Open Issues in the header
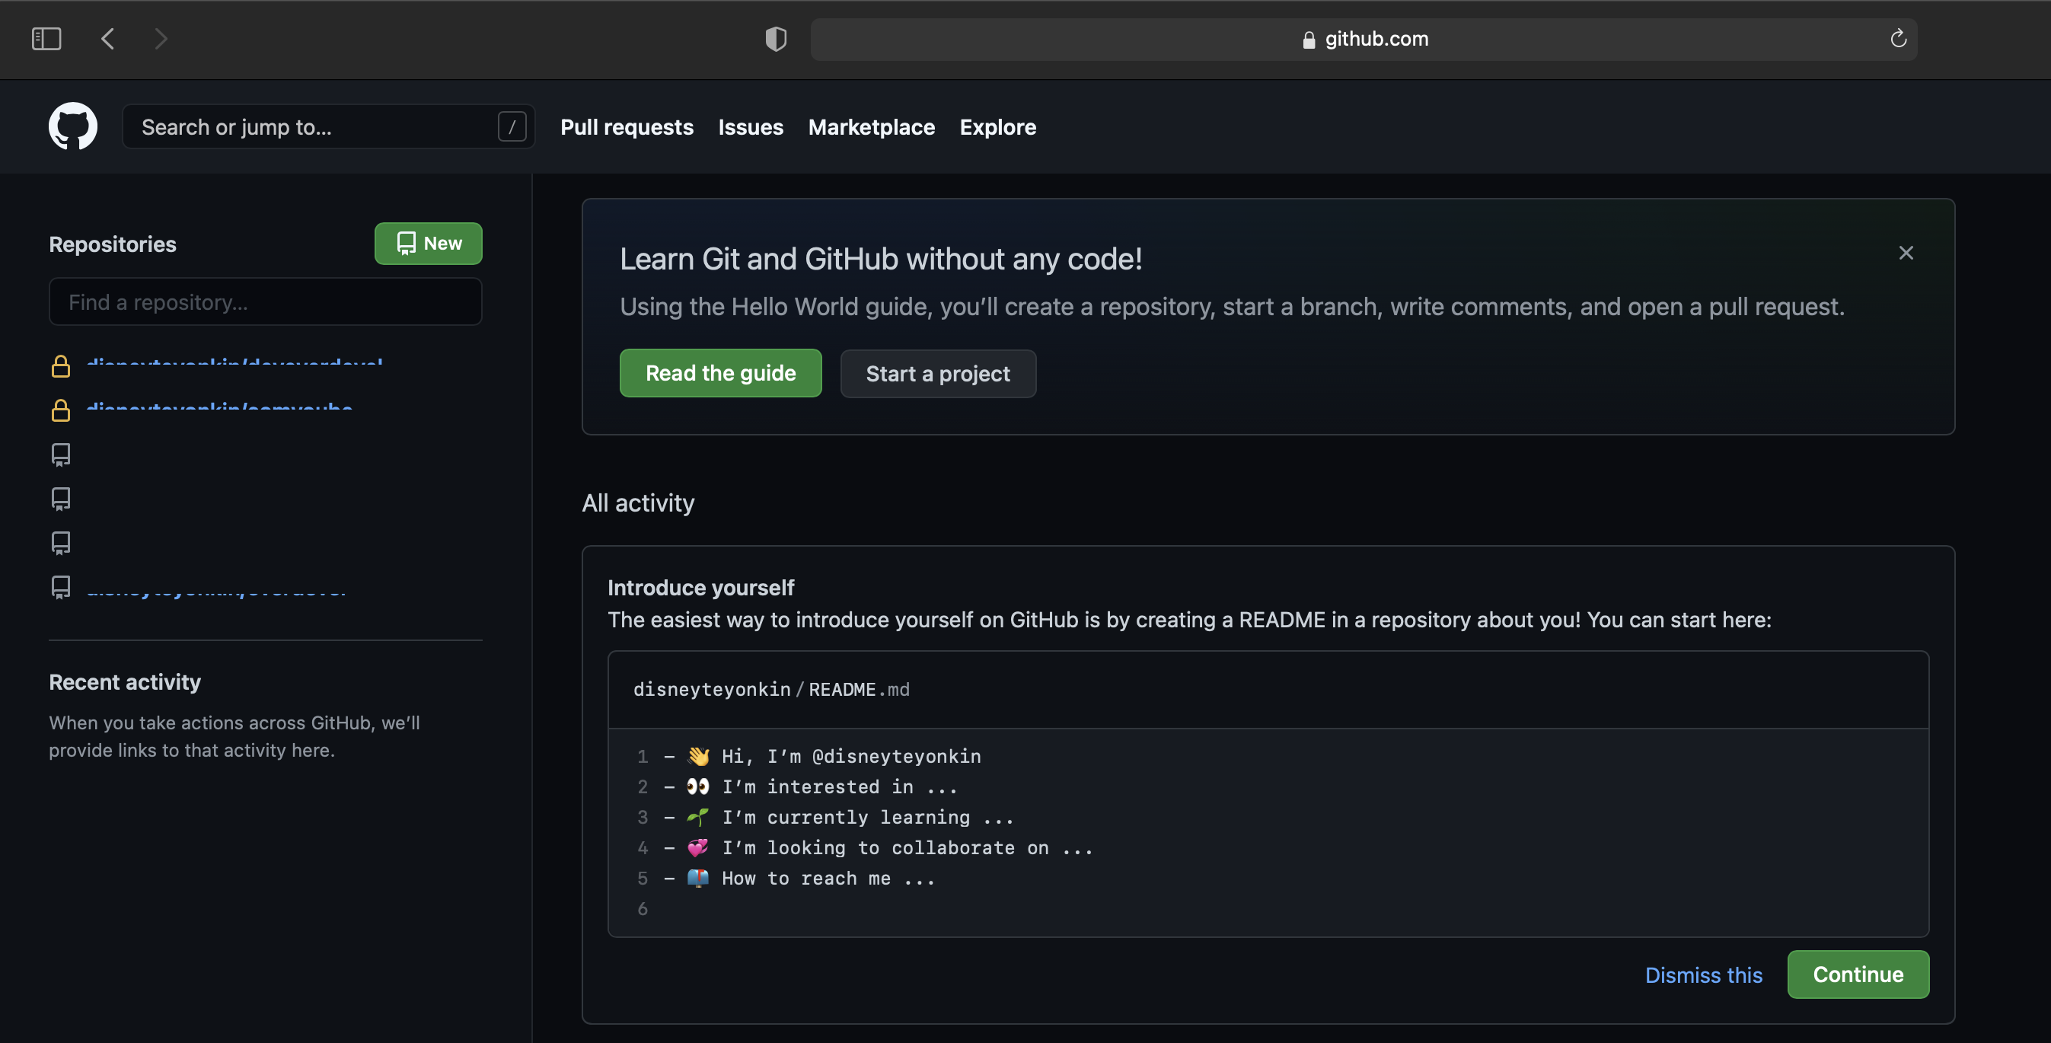The height and width of the screenshot is (1043, 2051). tap(750, 126)
